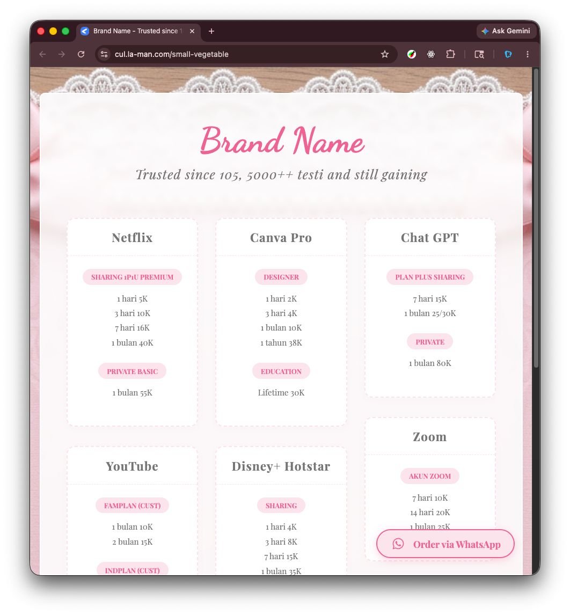The width and height of the screenshot is (570, 615).
Task: Click DESIGNER badge in Canva Pro
Action: click(281, 277)
